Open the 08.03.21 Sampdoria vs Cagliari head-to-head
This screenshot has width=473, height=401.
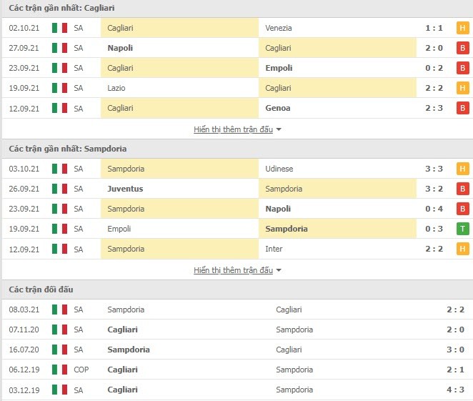point(236,310)
